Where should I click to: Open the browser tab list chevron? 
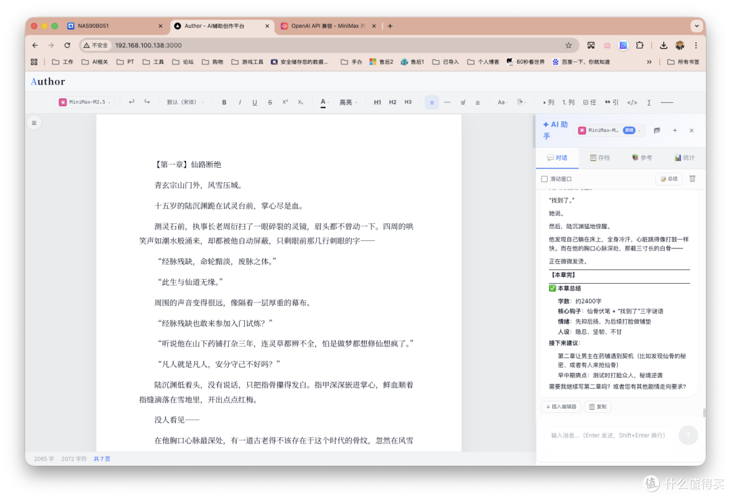696,26
